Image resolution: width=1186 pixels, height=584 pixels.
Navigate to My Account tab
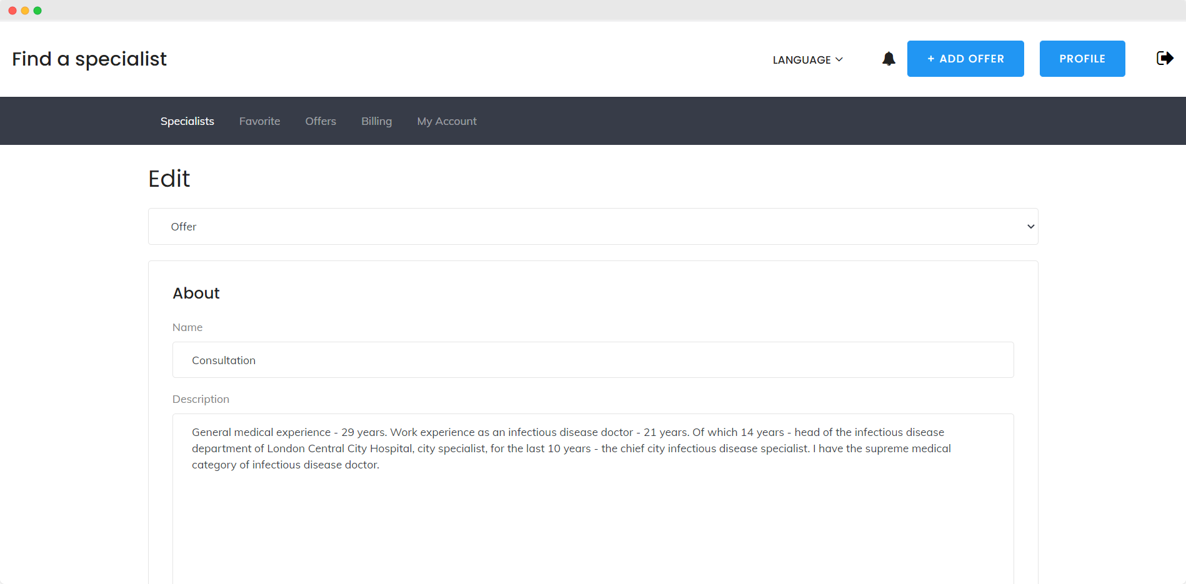pyautogui.click(x=447, y=121)
